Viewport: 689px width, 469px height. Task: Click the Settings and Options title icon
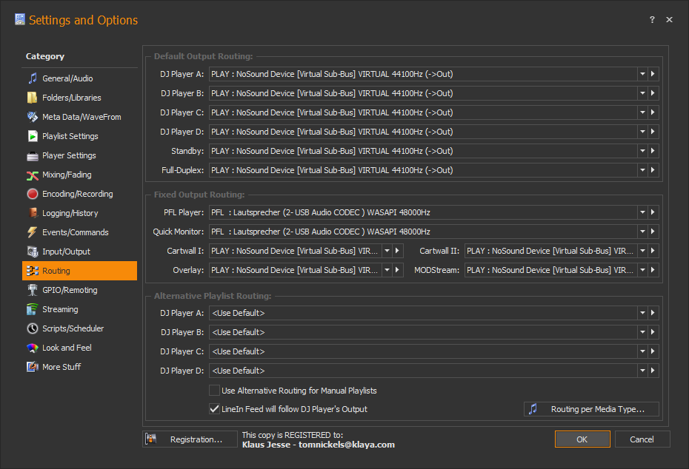pyautogui.click(x=20, y=19)
